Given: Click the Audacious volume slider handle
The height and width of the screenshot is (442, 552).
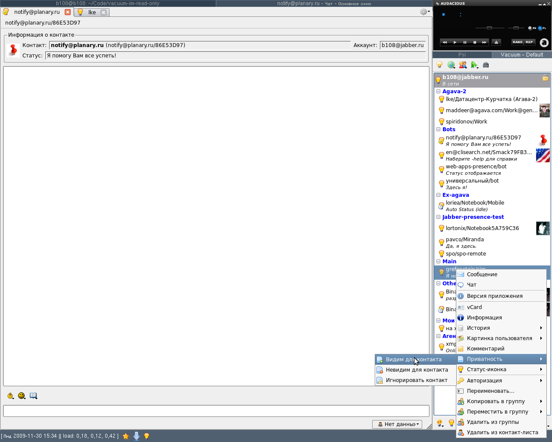Looking at the screenshot, I should click(x=489, y=28).
